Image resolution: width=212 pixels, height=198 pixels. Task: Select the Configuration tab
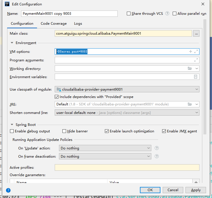click(x=22, y=24)
